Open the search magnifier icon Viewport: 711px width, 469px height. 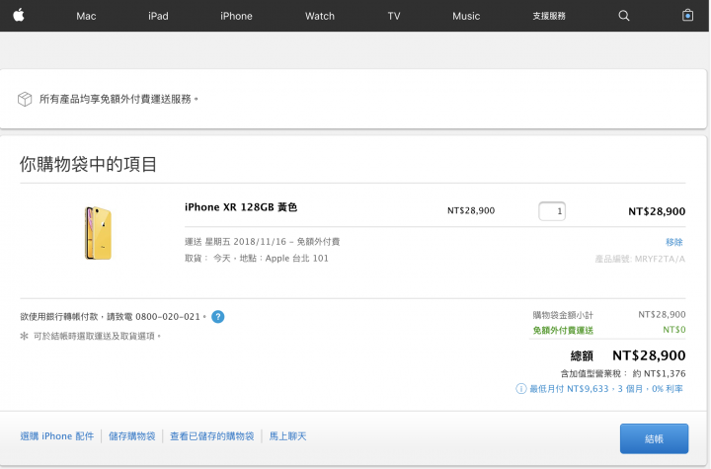624,16
